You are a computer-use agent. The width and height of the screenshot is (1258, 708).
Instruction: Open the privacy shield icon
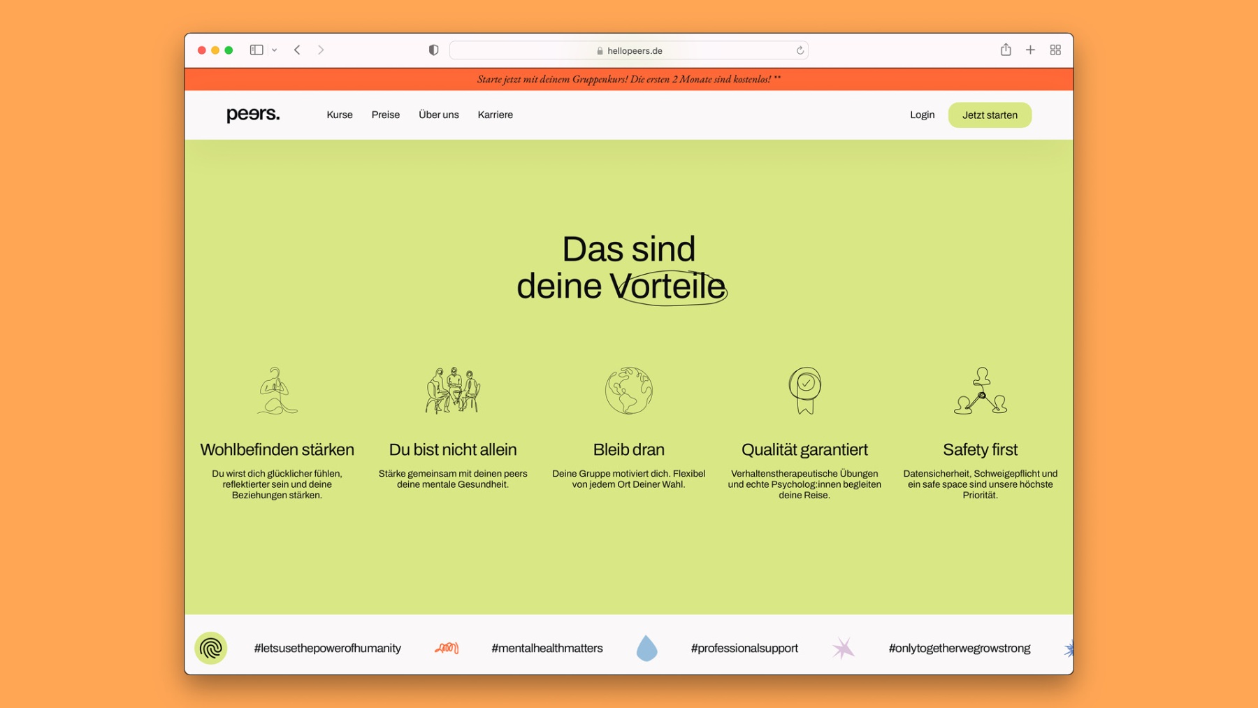pos(433,50)
